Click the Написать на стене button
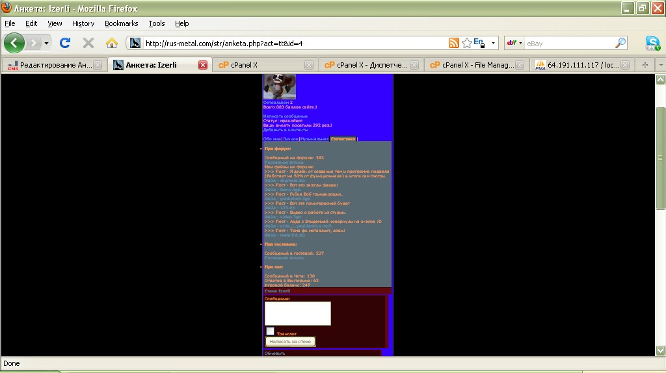 [290, 341]
